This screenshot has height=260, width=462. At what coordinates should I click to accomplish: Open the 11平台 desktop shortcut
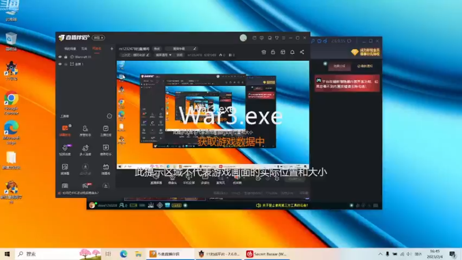(x=11, y=71)
